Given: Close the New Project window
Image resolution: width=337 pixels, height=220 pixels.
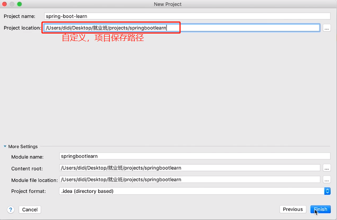Looking at the screenshot, I should [4, 4].
